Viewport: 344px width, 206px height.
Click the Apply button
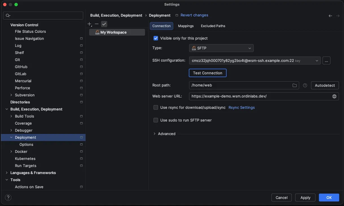pyautogui.click(x=305, y=198)
